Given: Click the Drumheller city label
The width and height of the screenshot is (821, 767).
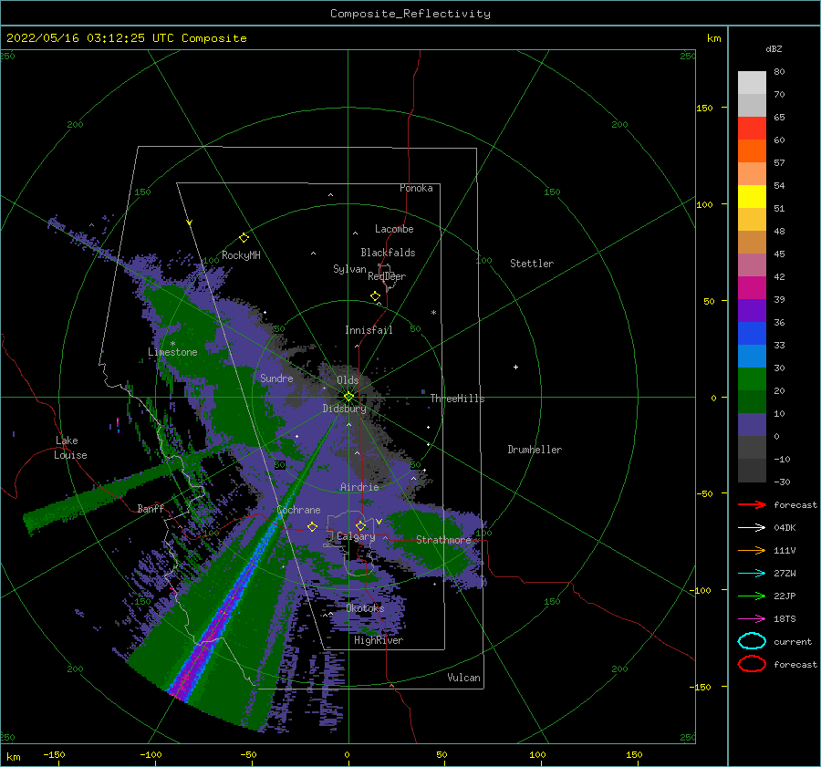Looking at the screenshot, I should tap(535, 450).
